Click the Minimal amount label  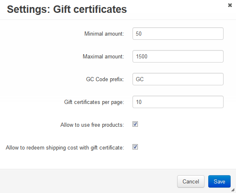pos(104,34)
